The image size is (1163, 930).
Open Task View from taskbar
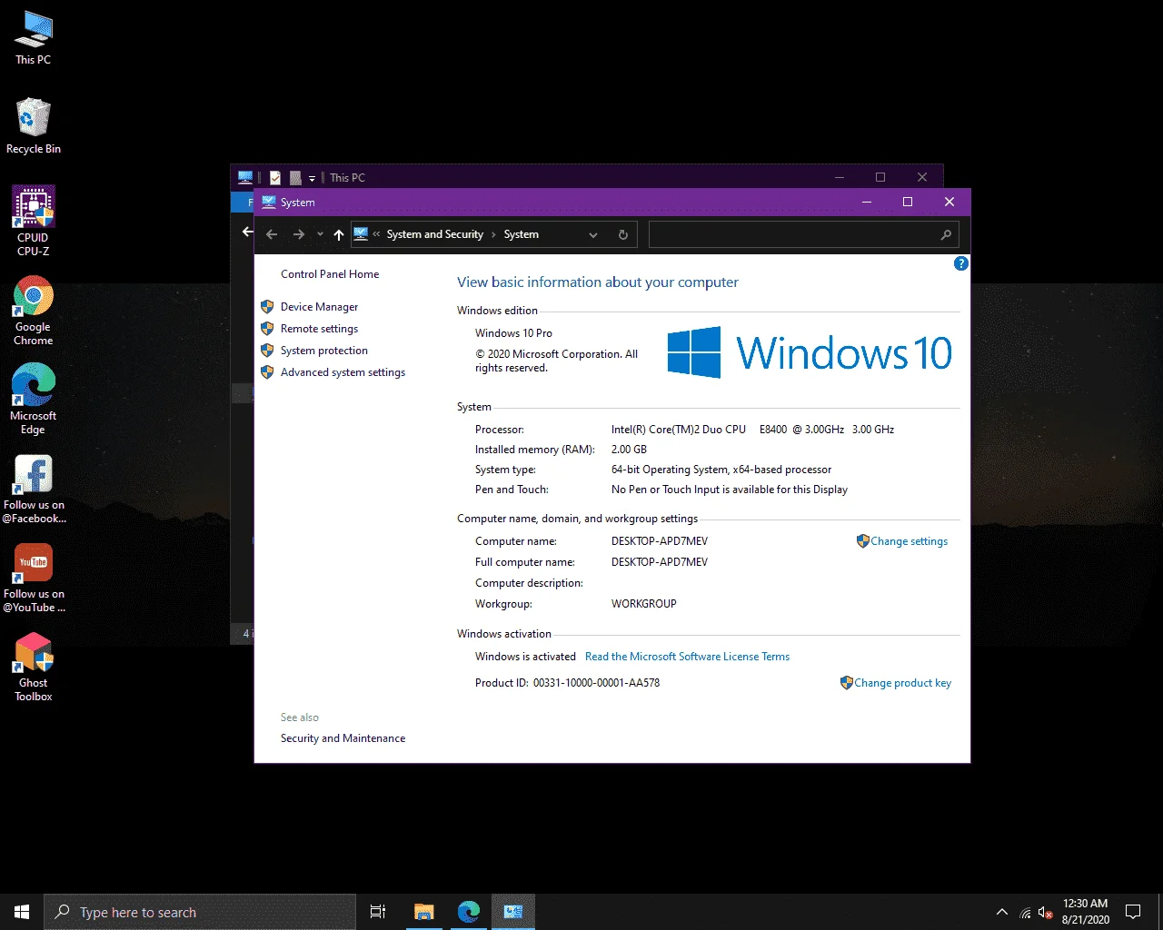(x=378, y=912)
